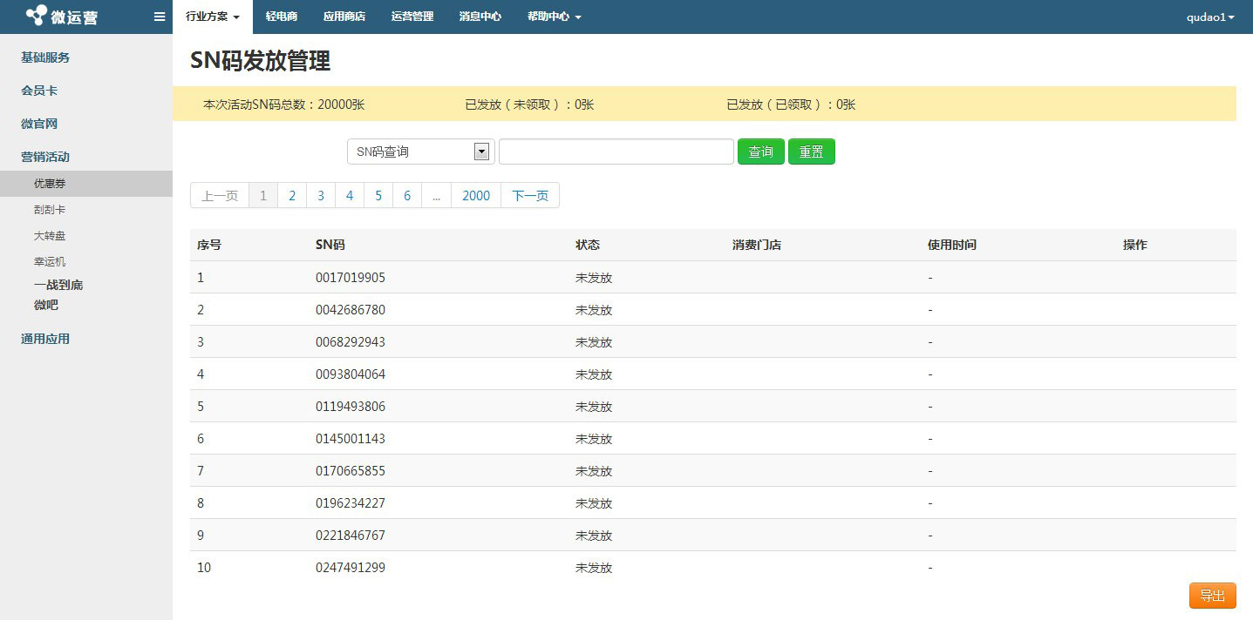Click the pagination ellipsis
Screen dimensions: 1253x620
point(437,195)
